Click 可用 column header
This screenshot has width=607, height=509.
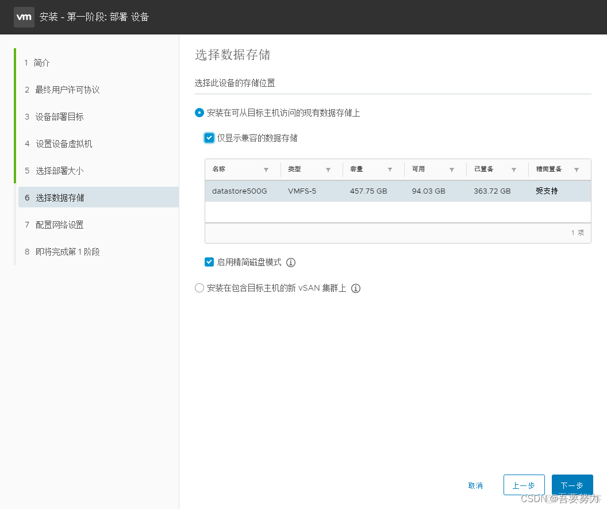point(418,169)
